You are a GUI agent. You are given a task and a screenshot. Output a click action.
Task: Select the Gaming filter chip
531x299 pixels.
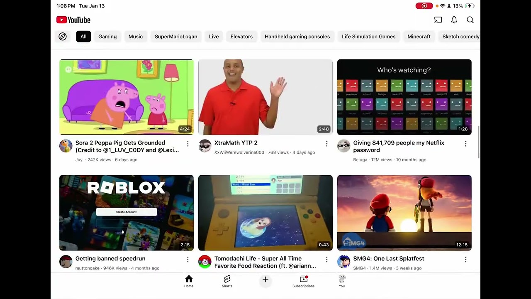coord(107,37)
